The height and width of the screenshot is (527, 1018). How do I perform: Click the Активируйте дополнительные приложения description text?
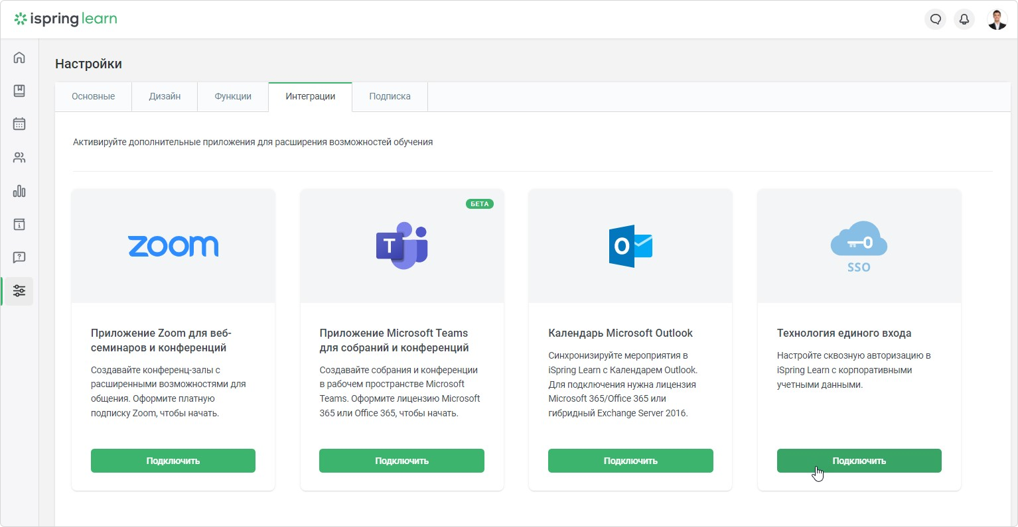(253, 142)
